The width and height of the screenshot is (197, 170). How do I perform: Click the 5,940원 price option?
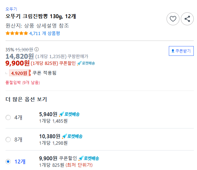point(48,114)
